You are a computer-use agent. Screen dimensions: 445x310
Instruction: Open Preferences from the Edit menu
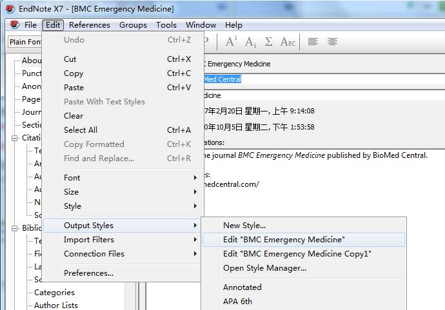(x=123, y=273)
